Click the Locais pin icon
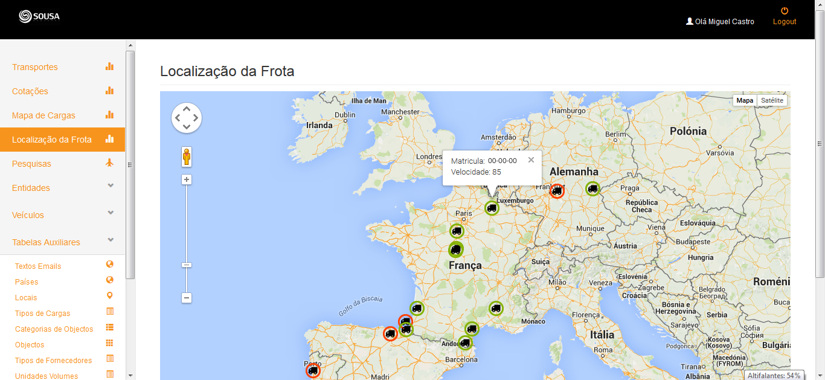This screenshot has width=825, height=380. [109, 296]
